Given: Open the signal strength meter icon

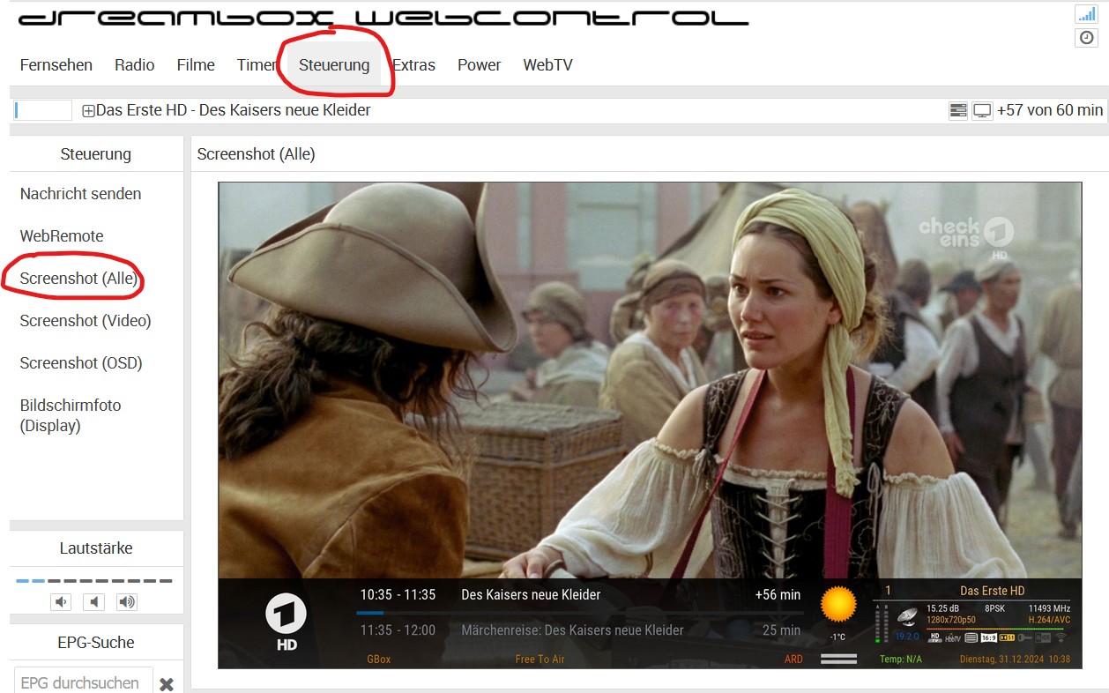Looking at the screenshot, I should click(x=1085, y=13).
